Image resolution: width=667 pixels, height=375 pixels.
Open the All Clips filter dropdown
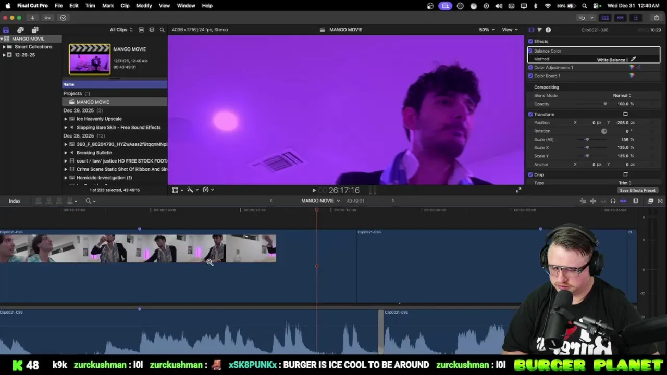tap(121, 30)
